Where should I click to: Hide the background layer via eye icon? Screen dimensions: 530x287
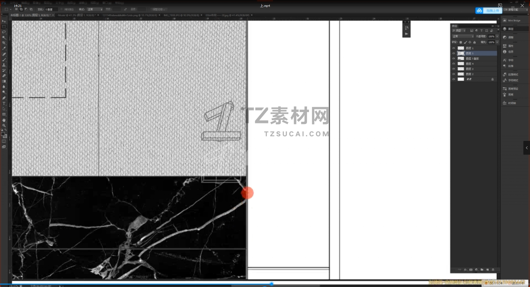click(x=454, y=79)
